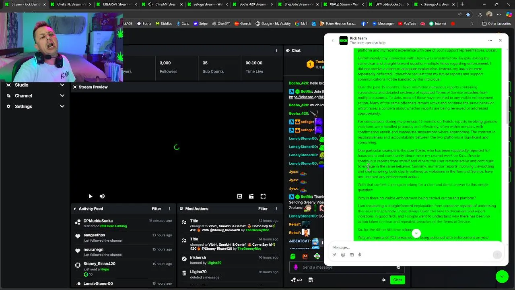Open Other favourites bookmarks folder
Screen dimensions: 515x290
[x=496, y=24]
